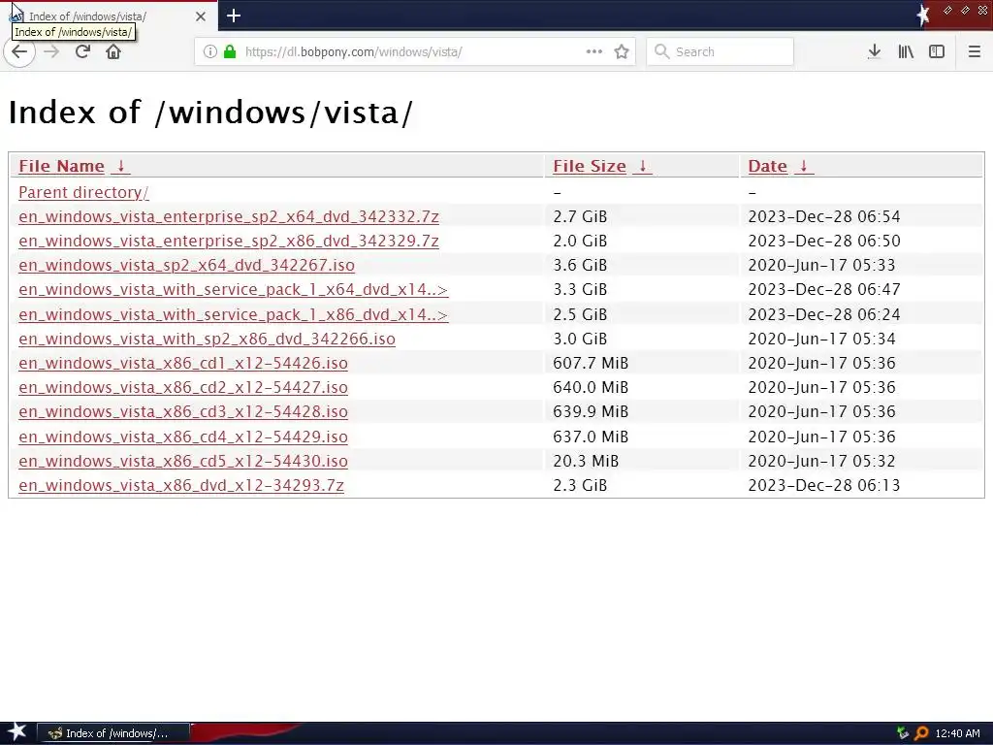Download x86_cd5_x12-54430.iso file
The height and width of the screenshot is (745, 993).
183,461
